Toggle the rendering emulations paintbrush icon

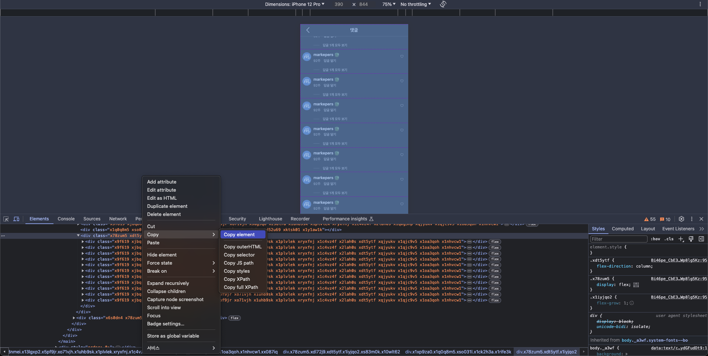click(691, 239)
